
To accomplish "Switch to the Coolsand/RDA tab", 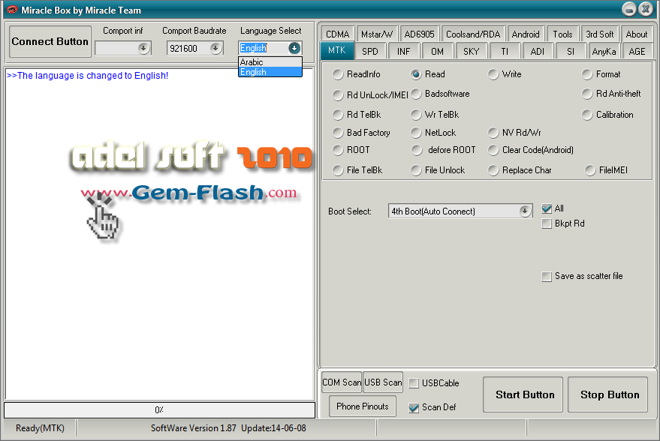I will coord(473,34).
